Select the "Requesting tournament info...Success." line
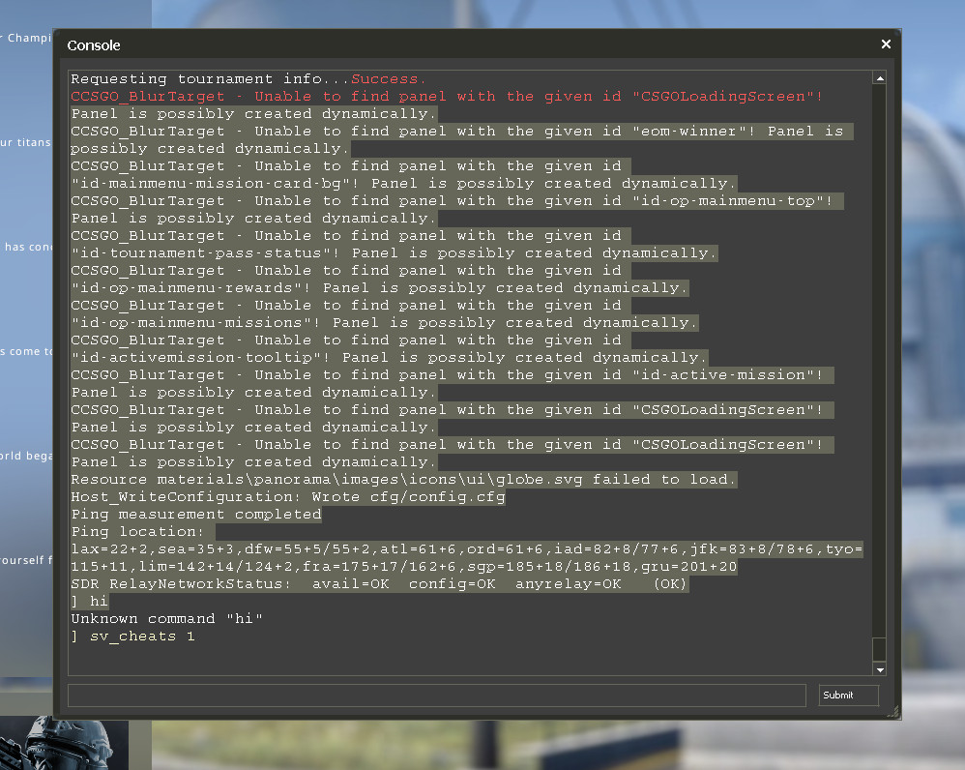 point(249,78)
